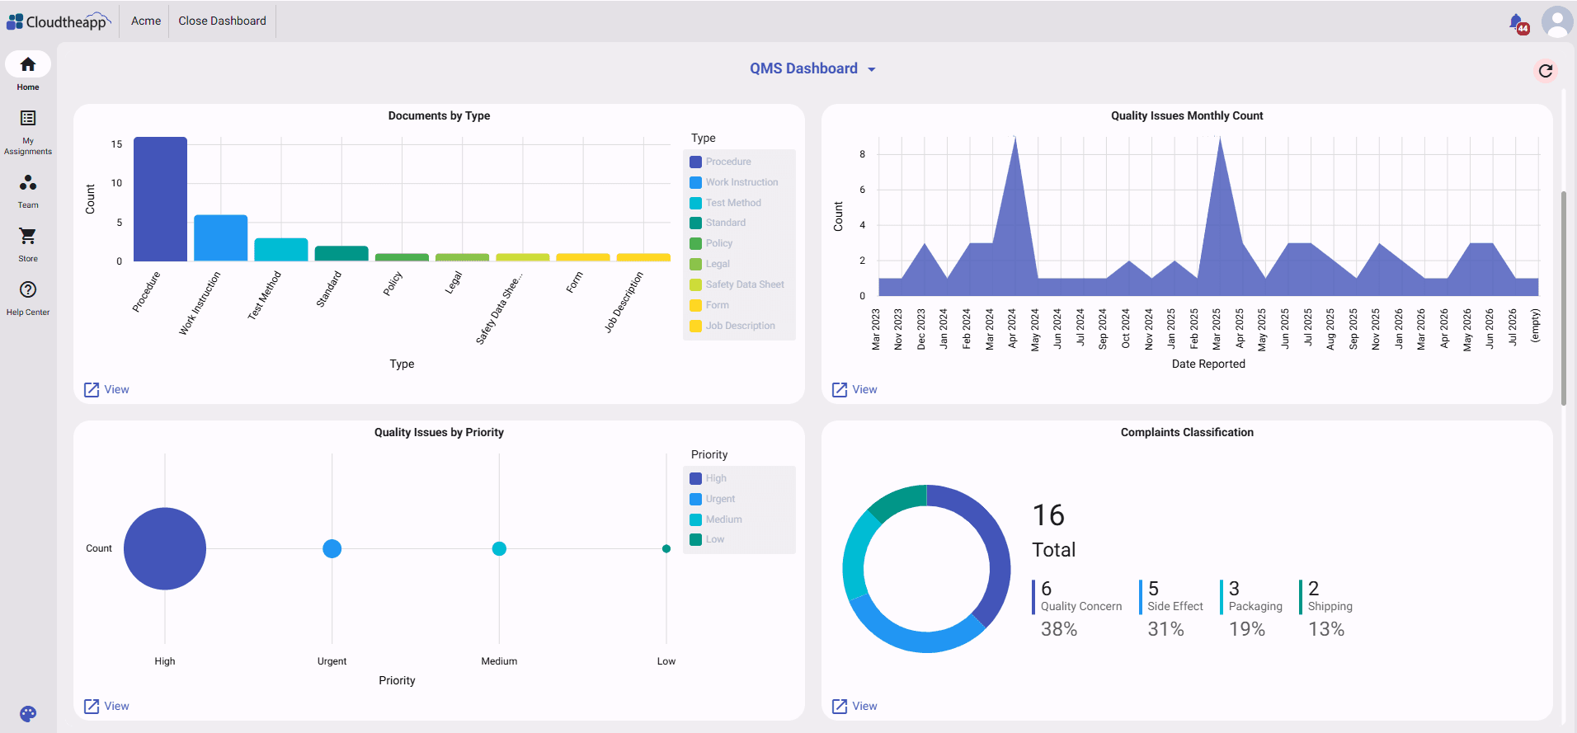Image resolution: width=1577 pixels, height=733 pixels.
Task: Toggle Job Description legend entry
Action: [732, 326]
